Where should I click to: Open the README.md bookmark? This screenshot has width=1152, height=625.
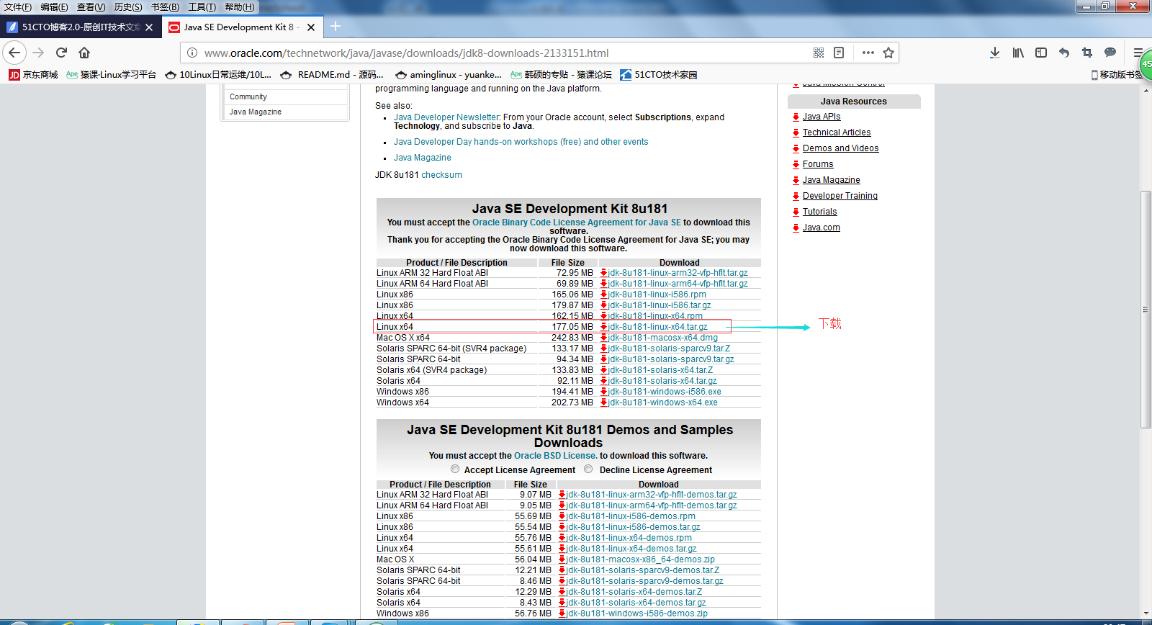pyautogui.click(x=332, y=74)
